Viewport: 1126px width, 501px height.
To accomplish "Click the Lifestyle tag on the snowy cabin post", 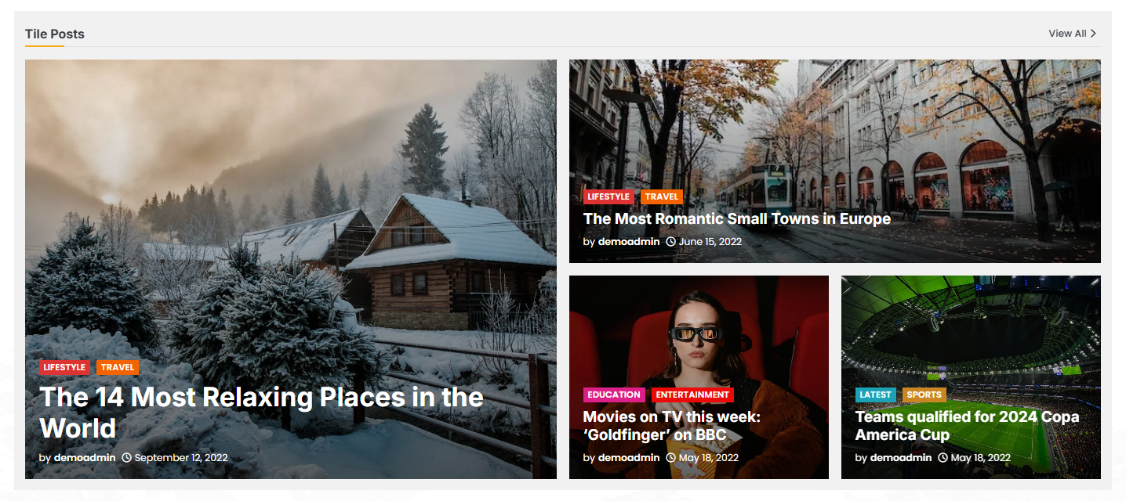I will (x=65, y=367).
